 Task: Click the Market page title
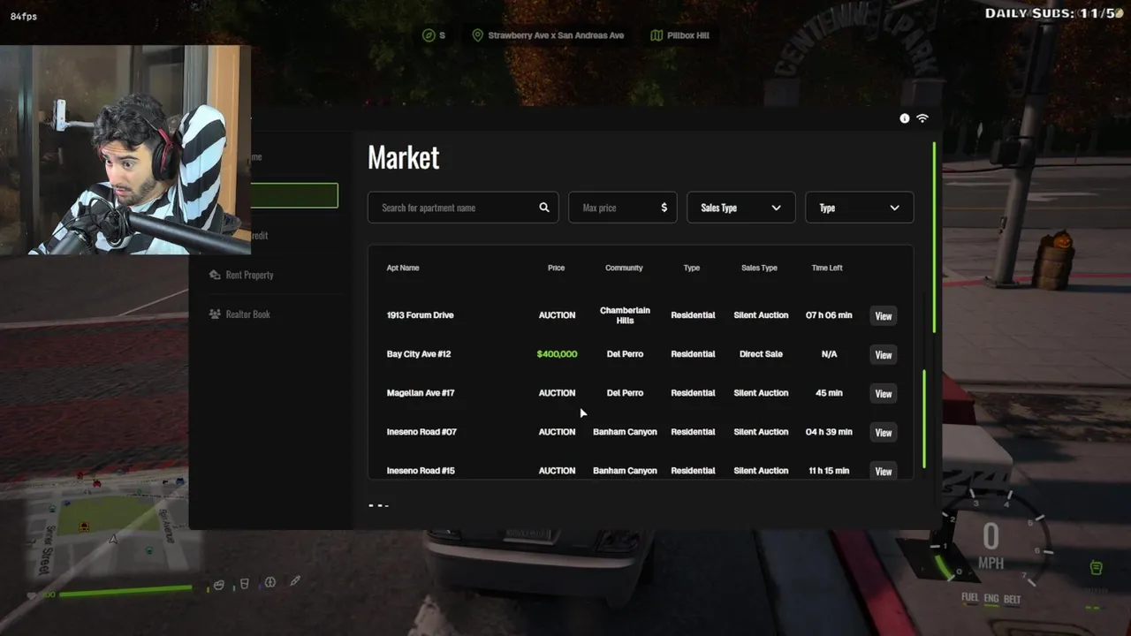(403, 157)
